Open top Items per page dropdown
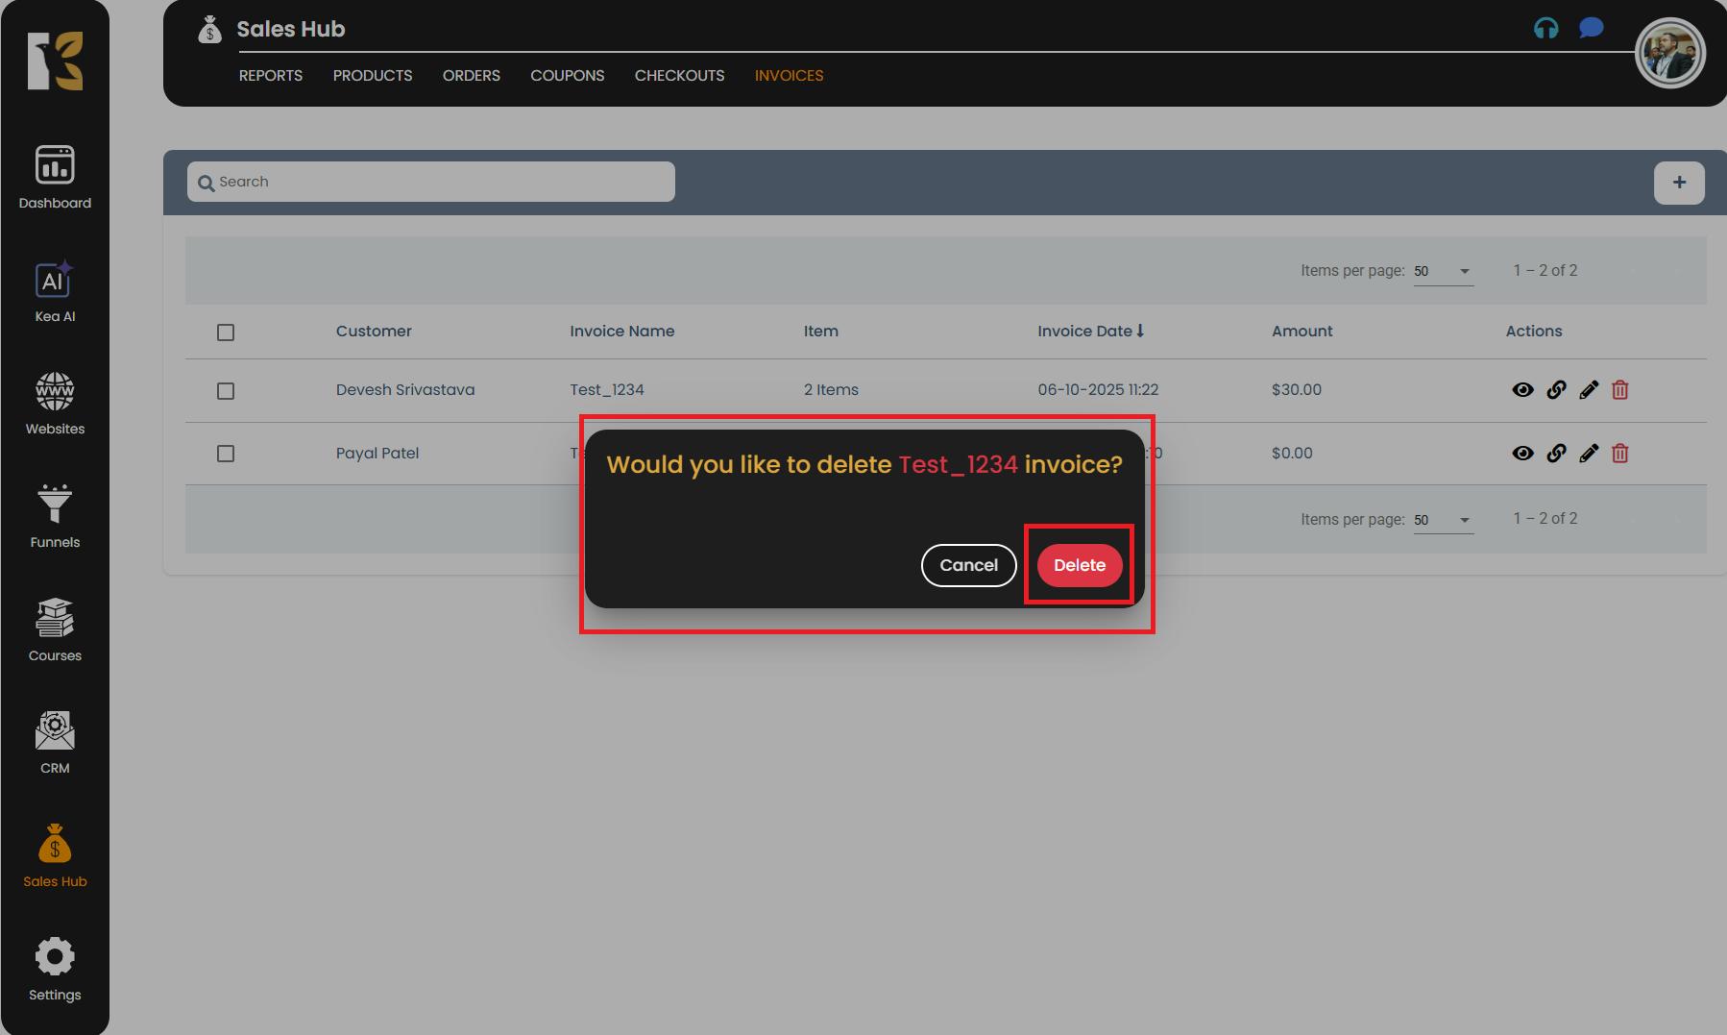Image resolution: width=1727 pixels, height=1035 pixels. coord(1443,272)
